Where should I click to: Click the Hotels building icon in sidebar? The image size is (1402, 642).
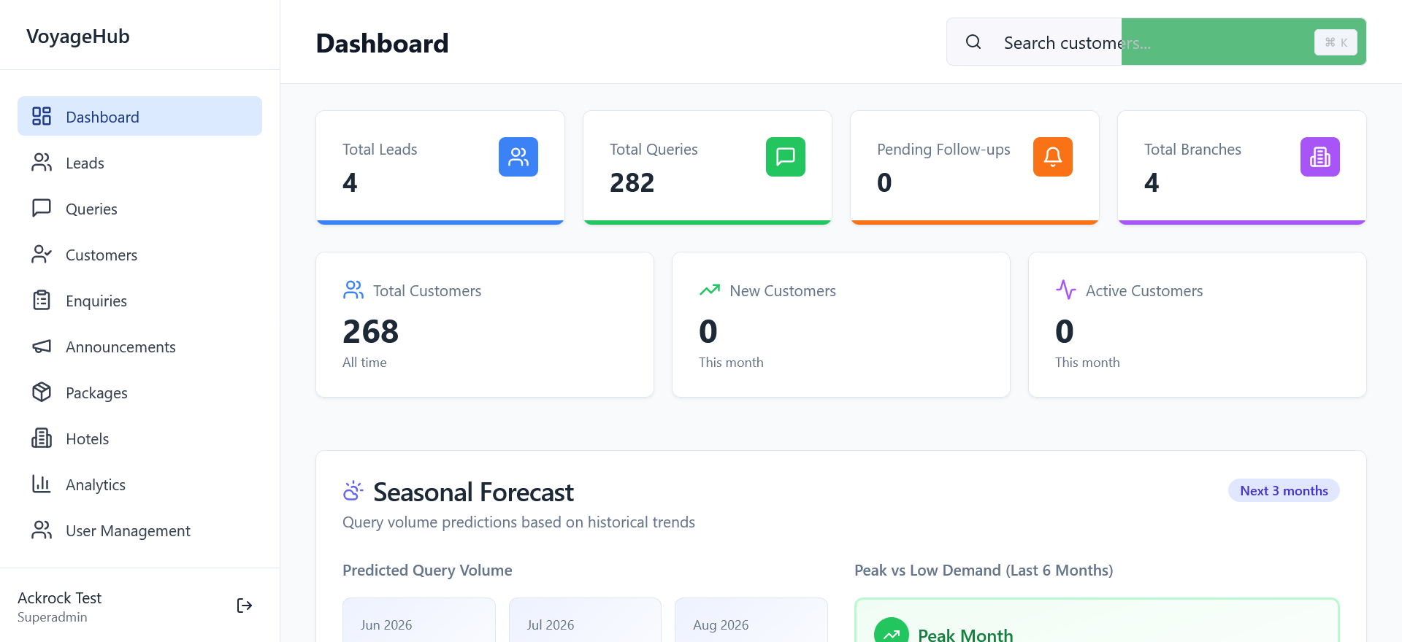tap(42, 438)
